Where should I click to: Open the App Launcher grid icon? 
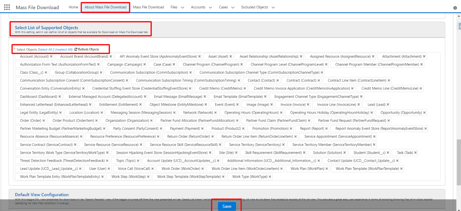tap(7, 7)
